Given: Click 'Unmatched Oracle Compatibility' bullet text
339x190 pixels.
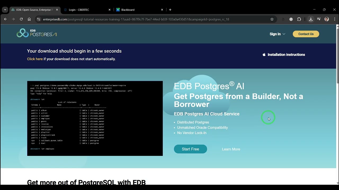Looking at the screenshot, I should tap(202, 127).
